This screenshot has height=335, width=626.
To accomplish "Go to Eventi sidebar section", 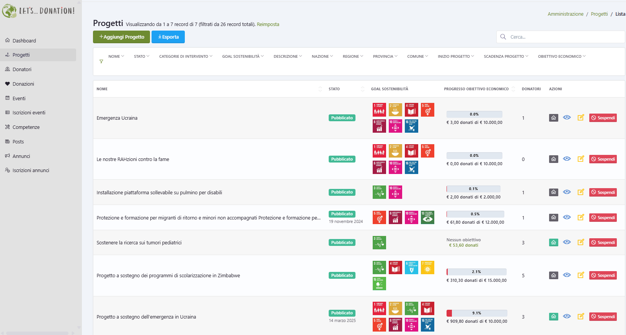I will (x=19, y=98).
